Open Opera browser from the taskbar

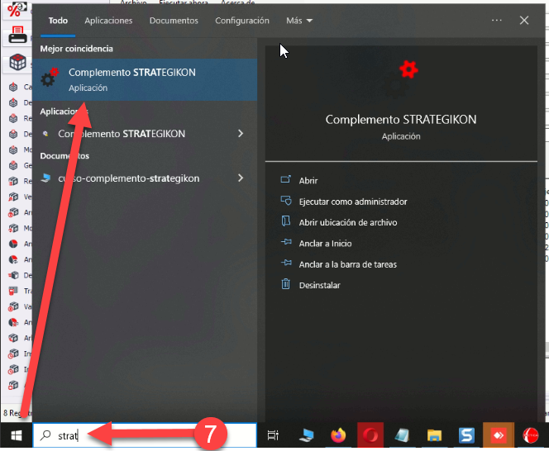[x=370, y=435]
